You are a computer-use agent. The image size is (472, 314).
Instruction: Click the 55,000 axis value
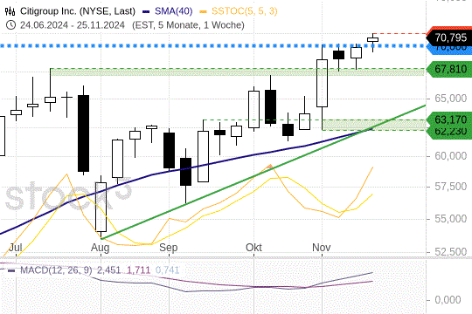point(451,218)
